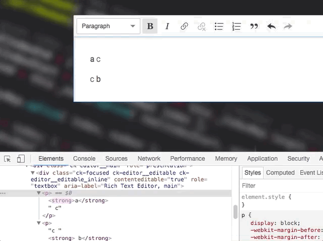Redo the editor action
Viewport: 323px width, 241px height.
tap(288, 26)
